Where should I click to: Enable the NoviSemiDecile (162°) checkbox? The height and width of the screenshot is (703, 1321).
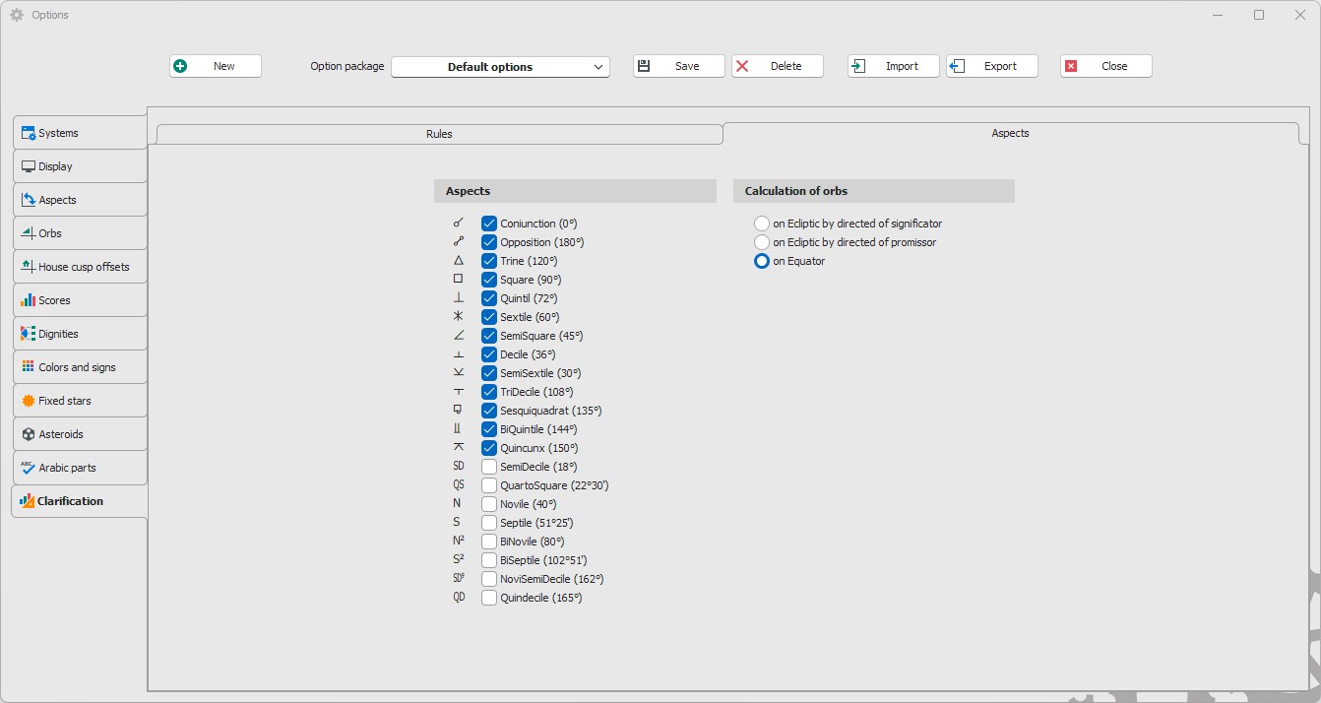tap(489, 579)
